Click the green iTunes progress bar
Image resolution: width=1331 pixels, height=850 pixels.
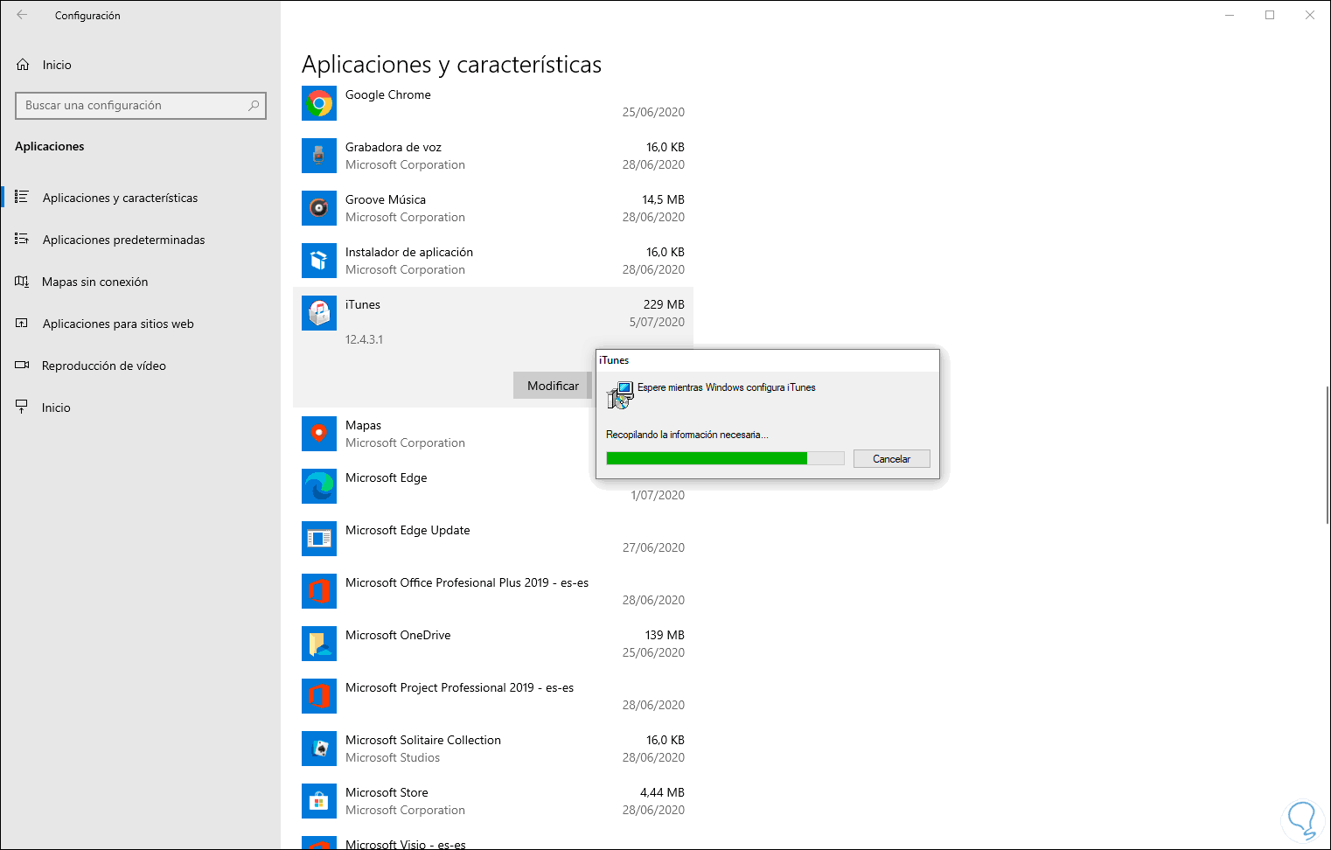pyautogui.click(x=725, y=458)
